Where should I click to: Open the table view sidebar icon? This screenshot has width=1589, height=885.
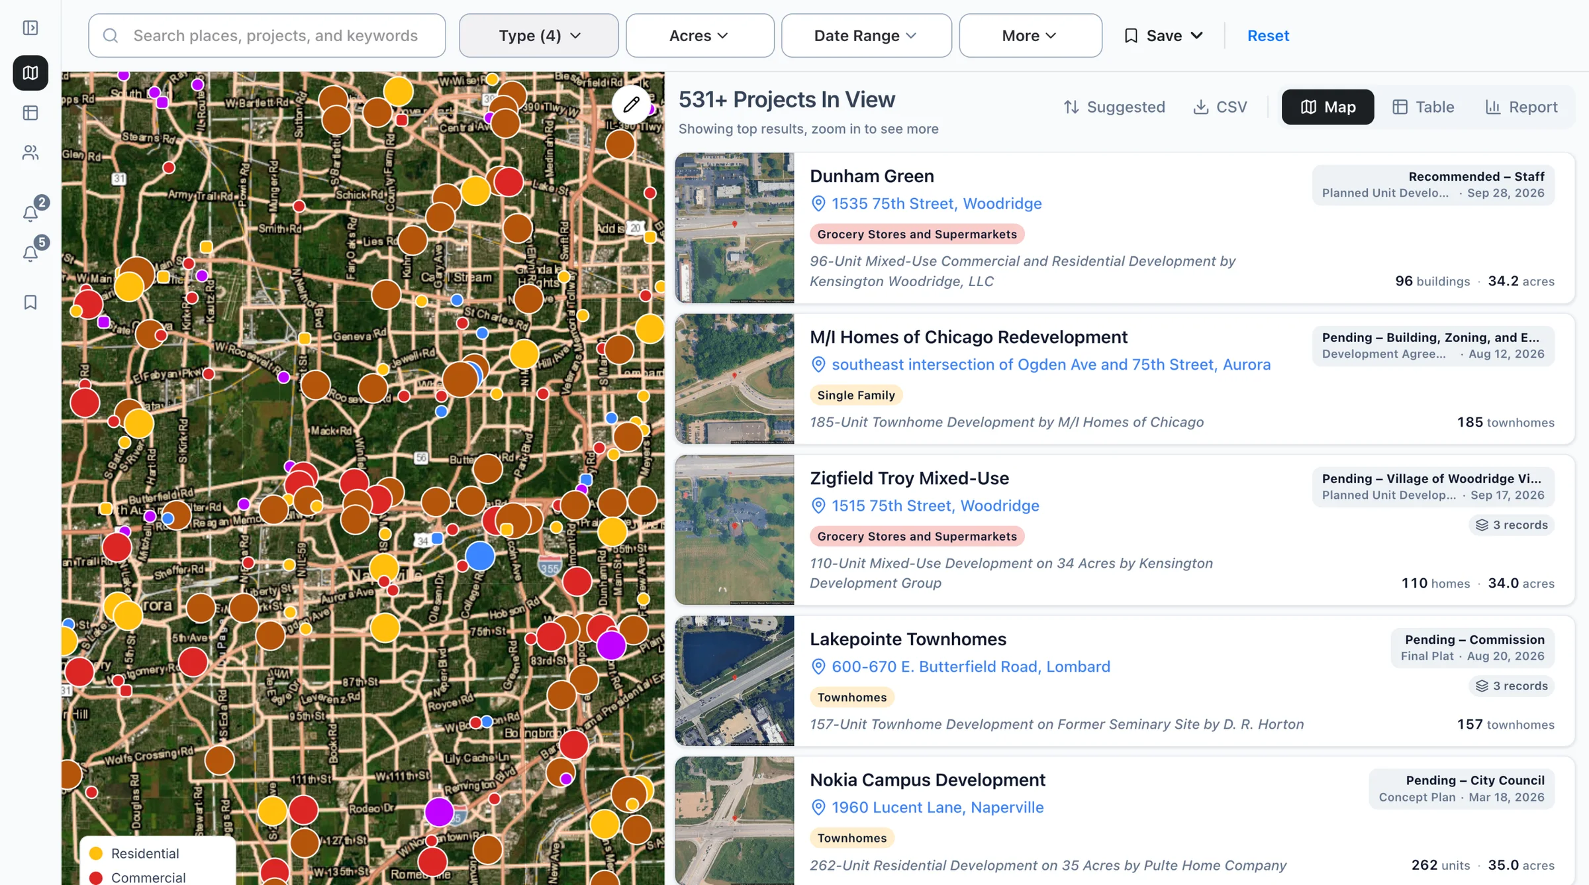coord(30,113)
